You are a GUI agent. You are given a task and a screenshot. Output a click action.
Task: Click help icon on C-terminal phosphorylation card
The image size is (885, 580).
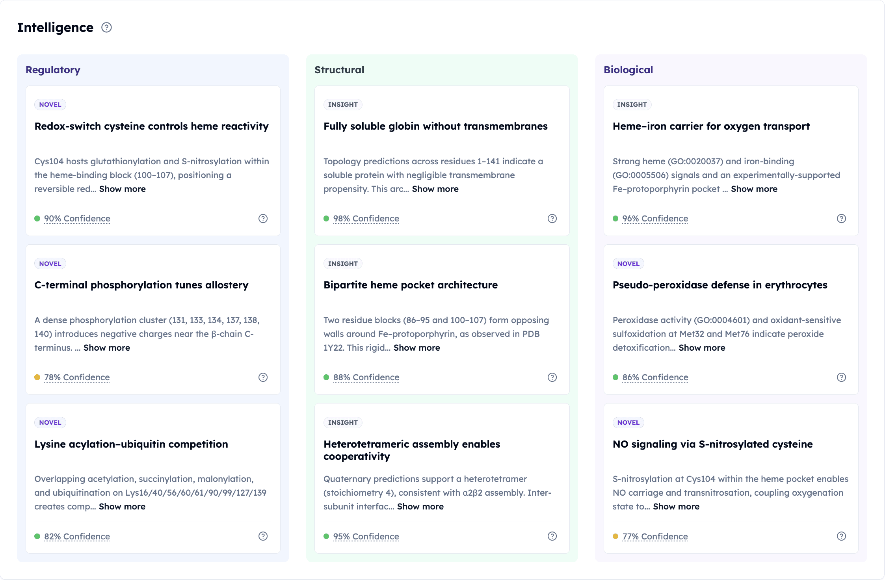click(x=263, y=377)
